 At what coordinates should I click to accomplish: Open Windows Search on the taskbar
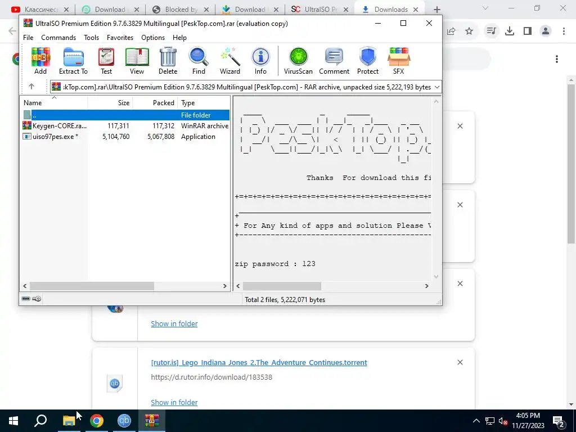[x=40, y=421]
